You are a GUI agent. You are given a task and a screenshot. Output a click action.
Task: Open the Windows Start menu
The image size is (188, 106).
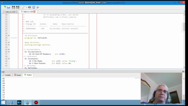click(x=3, y=102)
